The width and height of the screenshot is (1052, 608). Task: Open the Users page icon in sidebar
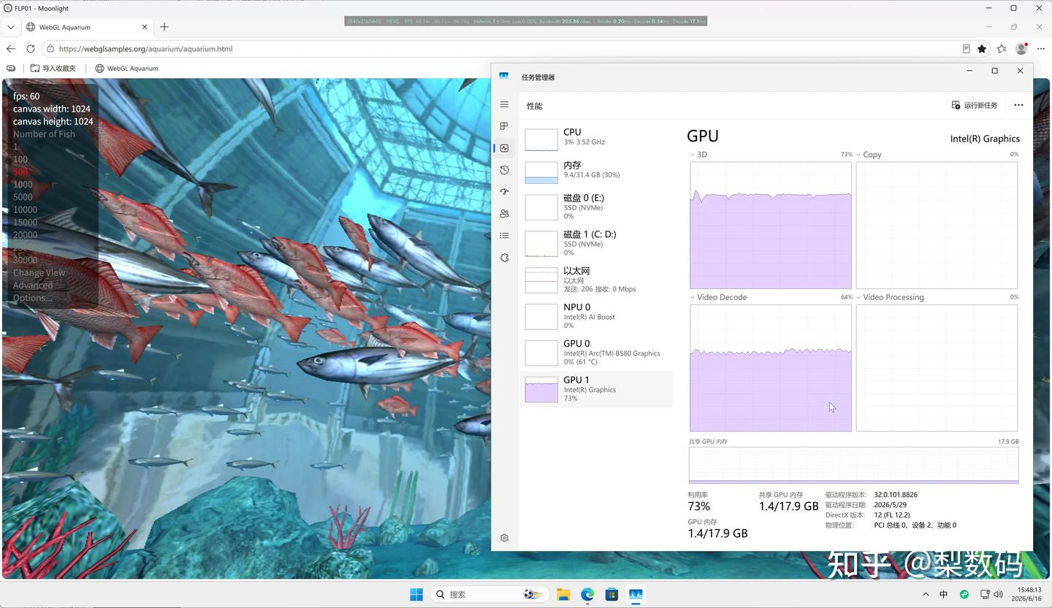point(504,214)
